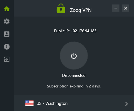Expand server list with chevron arrow
134x111 pixels.
point(126,104)
